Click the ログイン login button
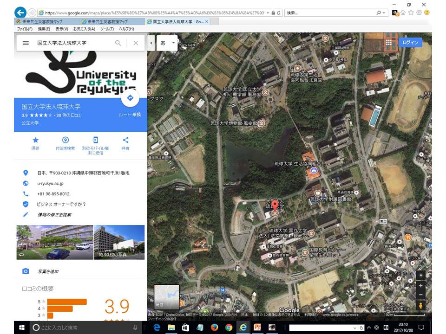The height and width of the screenshot is (334, 446). [410, 42]
